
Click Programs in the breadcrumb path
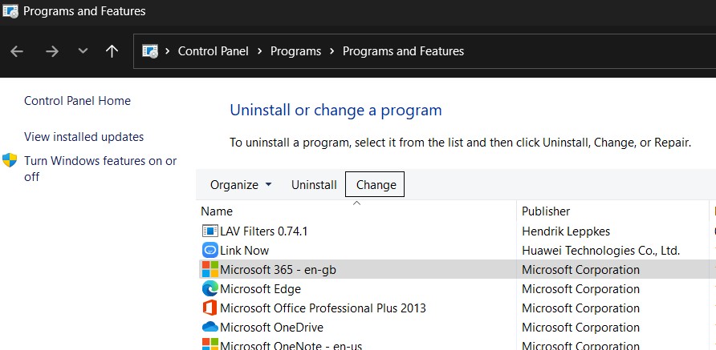coord(296,51)
